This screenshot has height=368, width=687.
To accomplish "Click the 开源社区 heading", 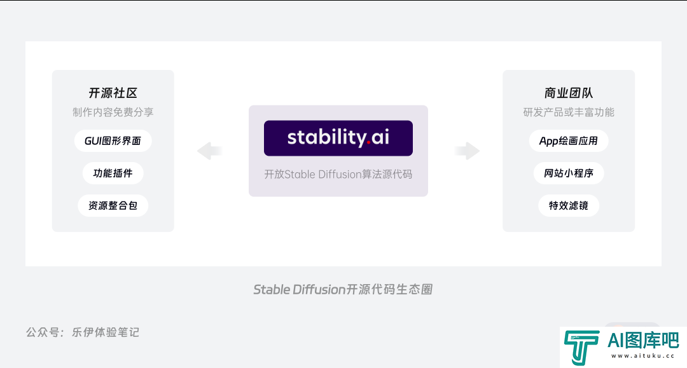I will pyautogui.click(x=113, y=93).
